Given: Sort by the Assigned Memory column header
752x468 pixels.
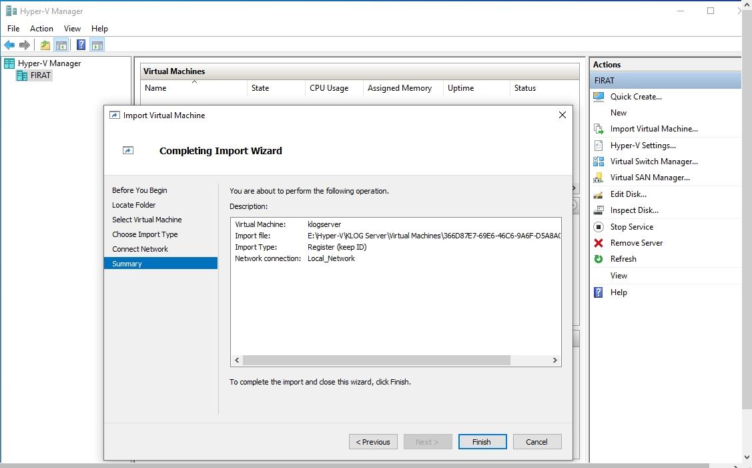Looking at the screenshot, I should (x=403, y=88).
